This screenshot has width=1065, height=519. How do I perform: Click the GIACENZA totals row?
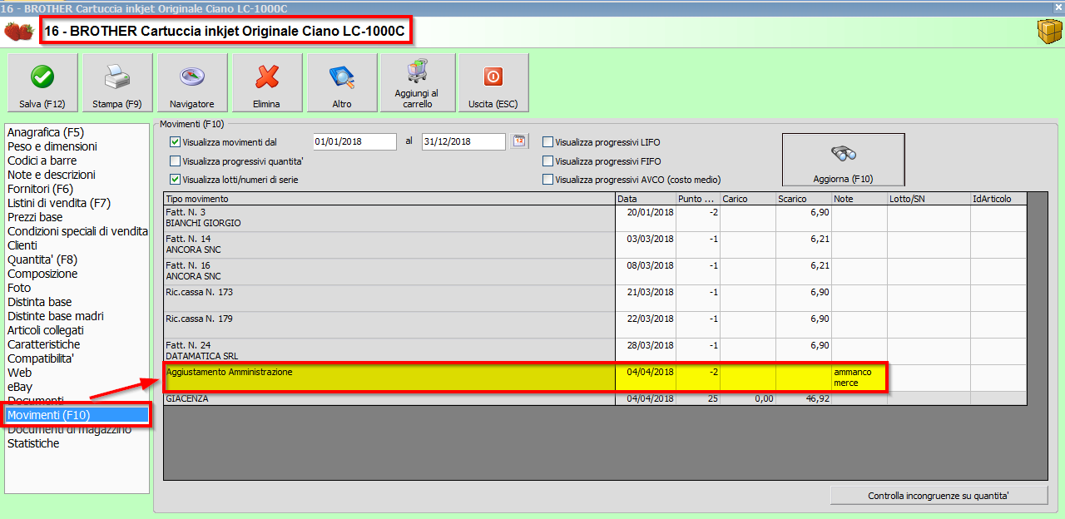click(x=595, y=398)
